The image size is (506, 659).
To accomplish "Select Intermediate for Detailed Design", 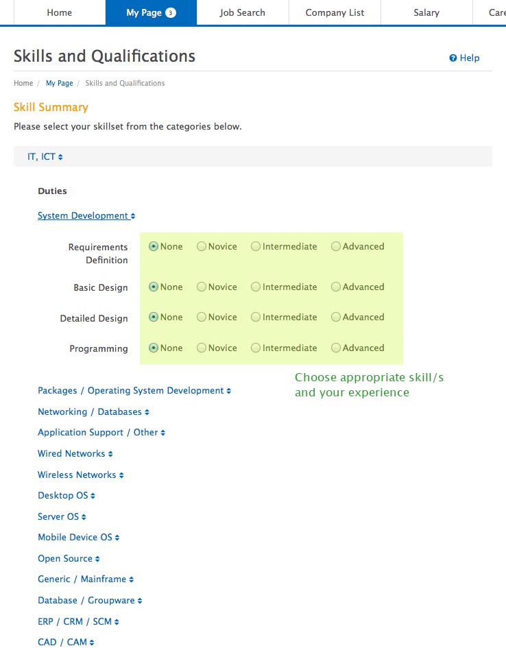I will click(x=256, y=317).
